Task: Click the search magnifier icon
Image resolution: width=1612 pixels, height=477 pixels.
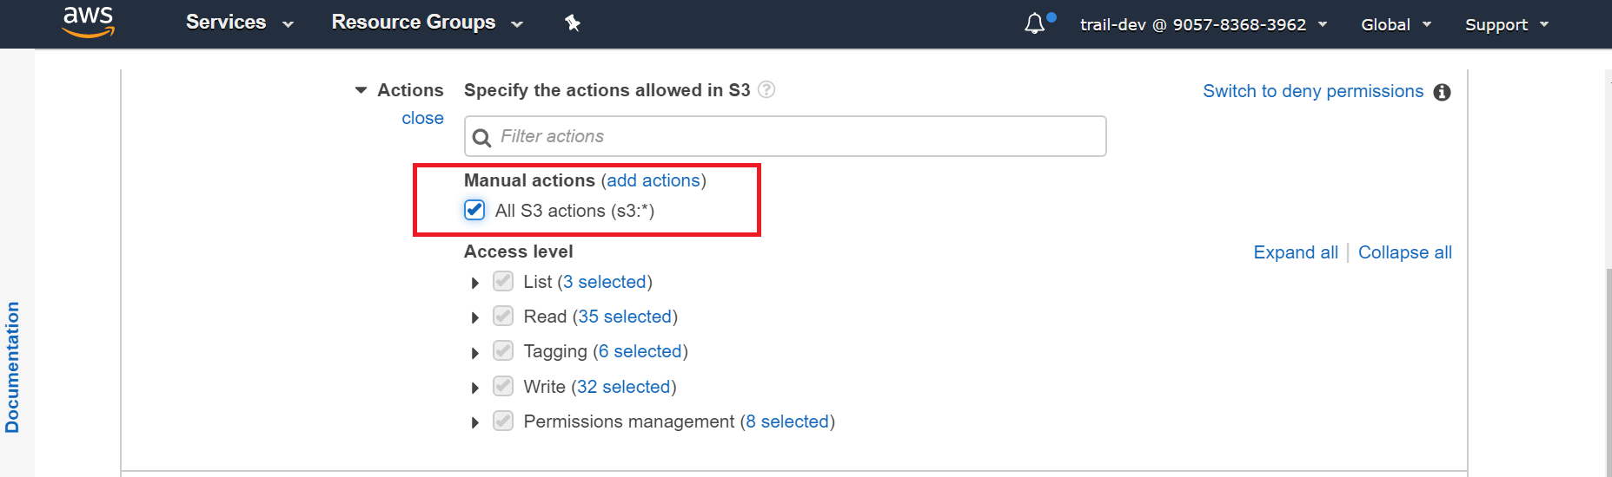Action: click(481, 138)
